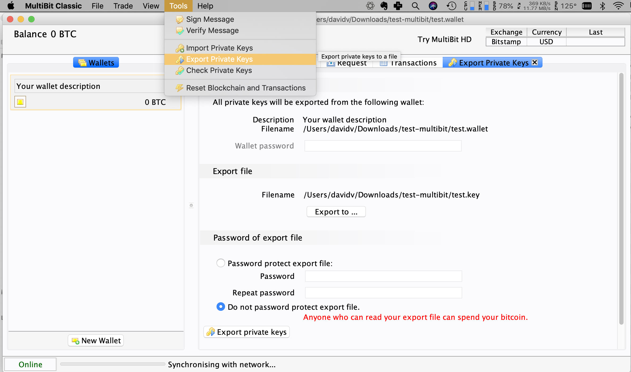Click the atom-shaped menu bar icon
Image resolution: width=631 pixels, height=372 pixels.
pyautogui.click(x=370, y=6)
